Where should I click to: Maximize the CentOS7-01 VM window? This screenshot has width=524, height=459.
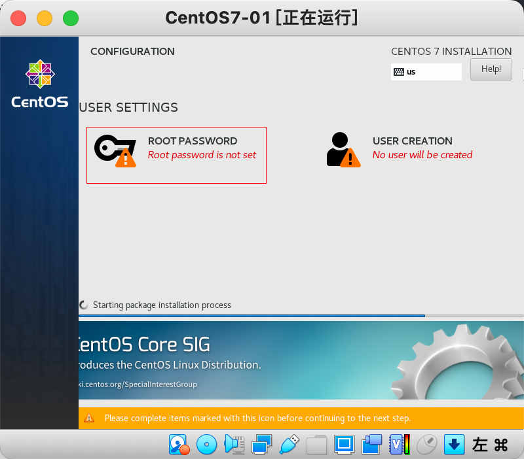tap(71, 18)
